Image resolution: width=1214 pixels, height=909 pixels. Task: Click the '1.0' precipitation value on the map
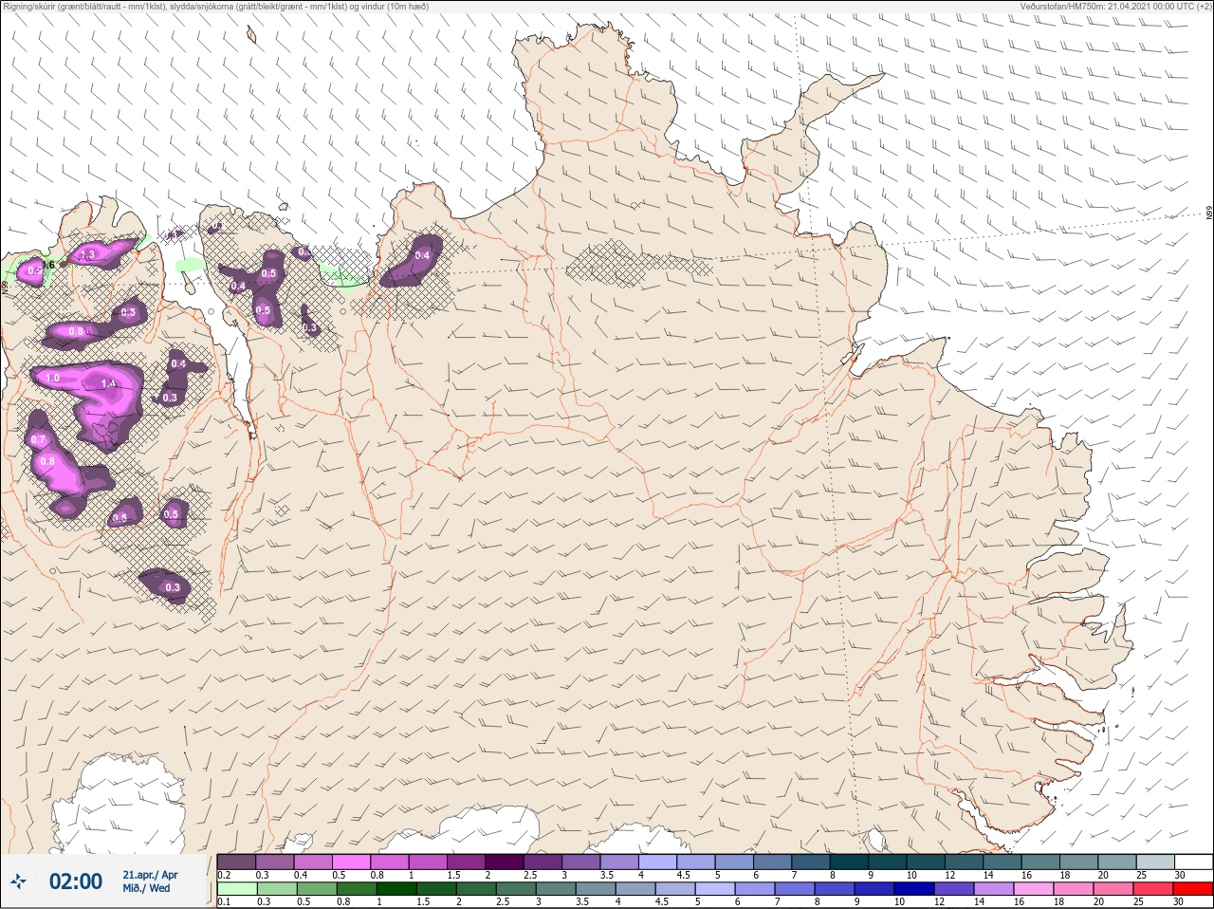point(53,378)
